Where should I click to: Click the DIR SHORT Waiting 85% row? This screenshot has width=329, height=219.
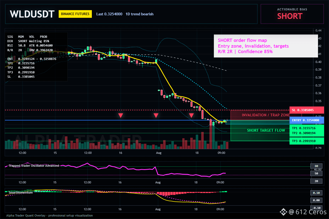(28, 41)
